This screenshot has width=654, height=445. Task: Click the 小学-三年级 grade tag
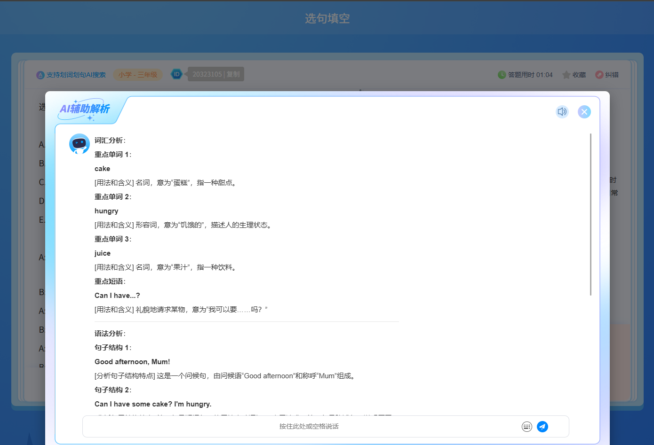tap(138, 75)
